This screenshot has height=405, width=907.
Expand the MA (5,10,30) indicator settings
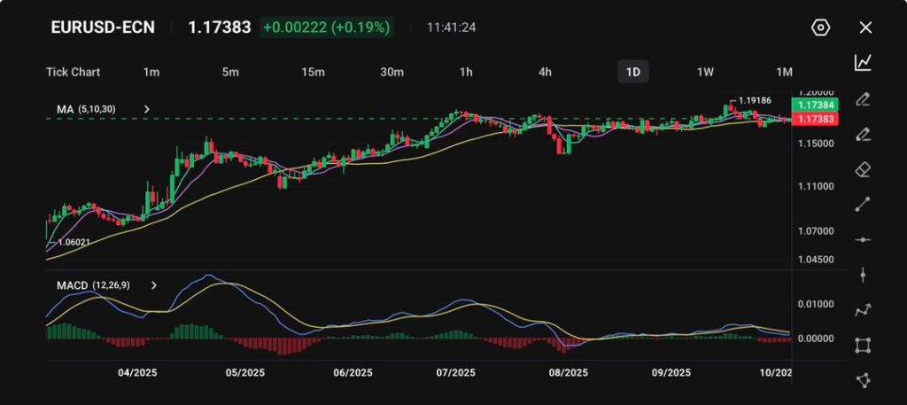tap(147, 109)
